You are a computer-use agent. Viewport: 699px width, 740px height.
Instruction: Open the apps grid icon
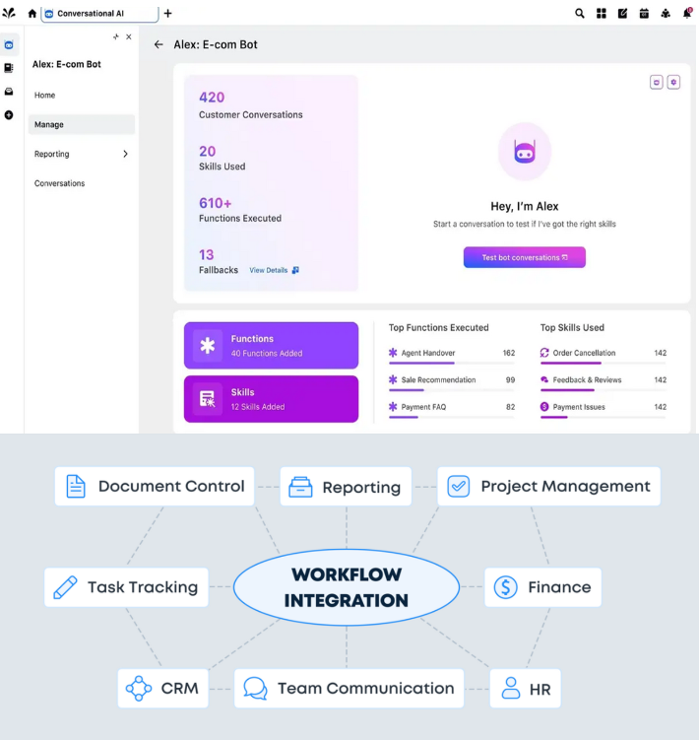pos(602,14)
